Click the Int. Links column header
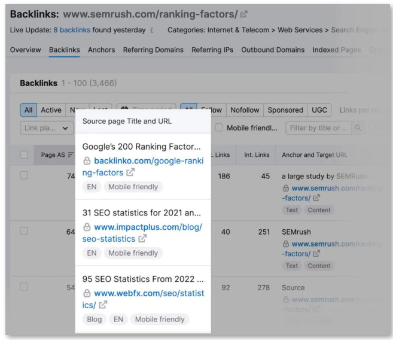This screenshot has width=393, height=340. (257, 155)
